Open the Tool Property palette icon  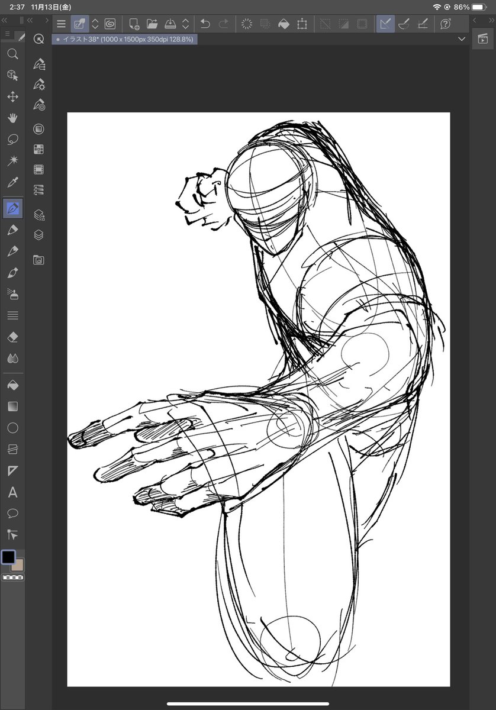click(x=39, y=85)
